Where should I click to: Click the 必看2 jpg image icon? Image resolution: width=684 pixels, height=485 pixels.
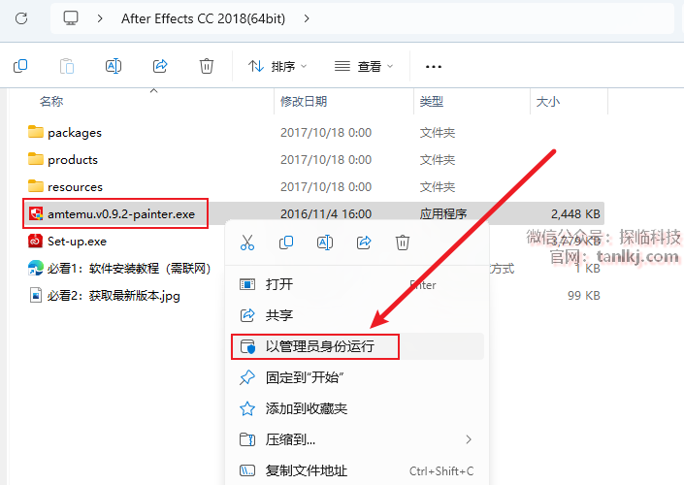pyautogui.click(x=35, y=295)
